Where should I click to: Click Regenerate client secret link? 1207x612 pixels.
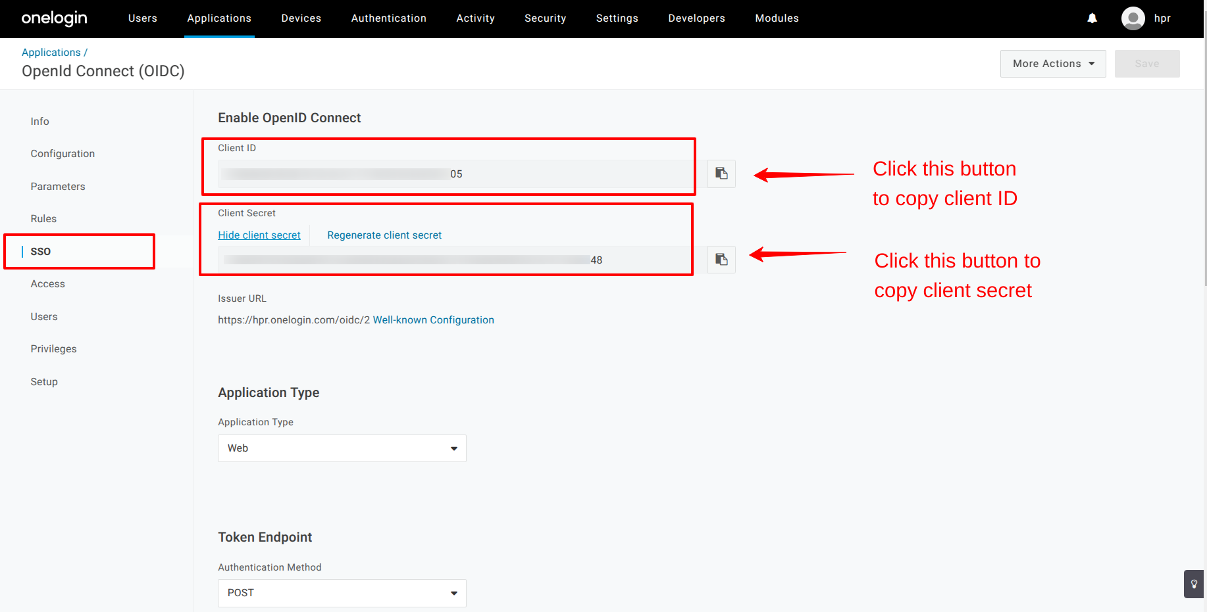pyautogui.click(x=384, y=235)
